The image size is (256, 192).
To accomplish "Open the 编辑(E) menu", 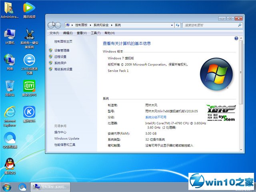I will tap(68, 33).
